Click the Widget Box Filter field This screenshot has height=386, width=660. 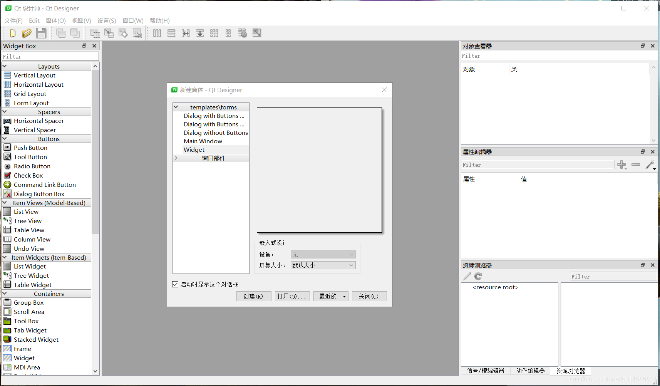click(x=50, y=56)
